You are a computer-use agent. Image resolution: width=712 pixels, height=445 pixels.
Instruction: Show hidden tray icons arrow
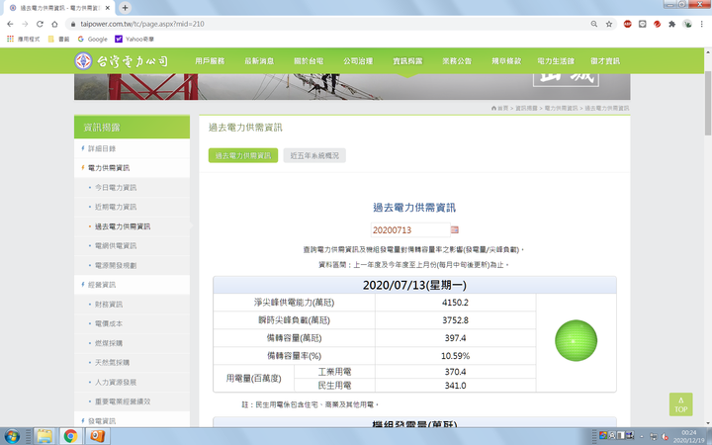[x=642, y=437]
